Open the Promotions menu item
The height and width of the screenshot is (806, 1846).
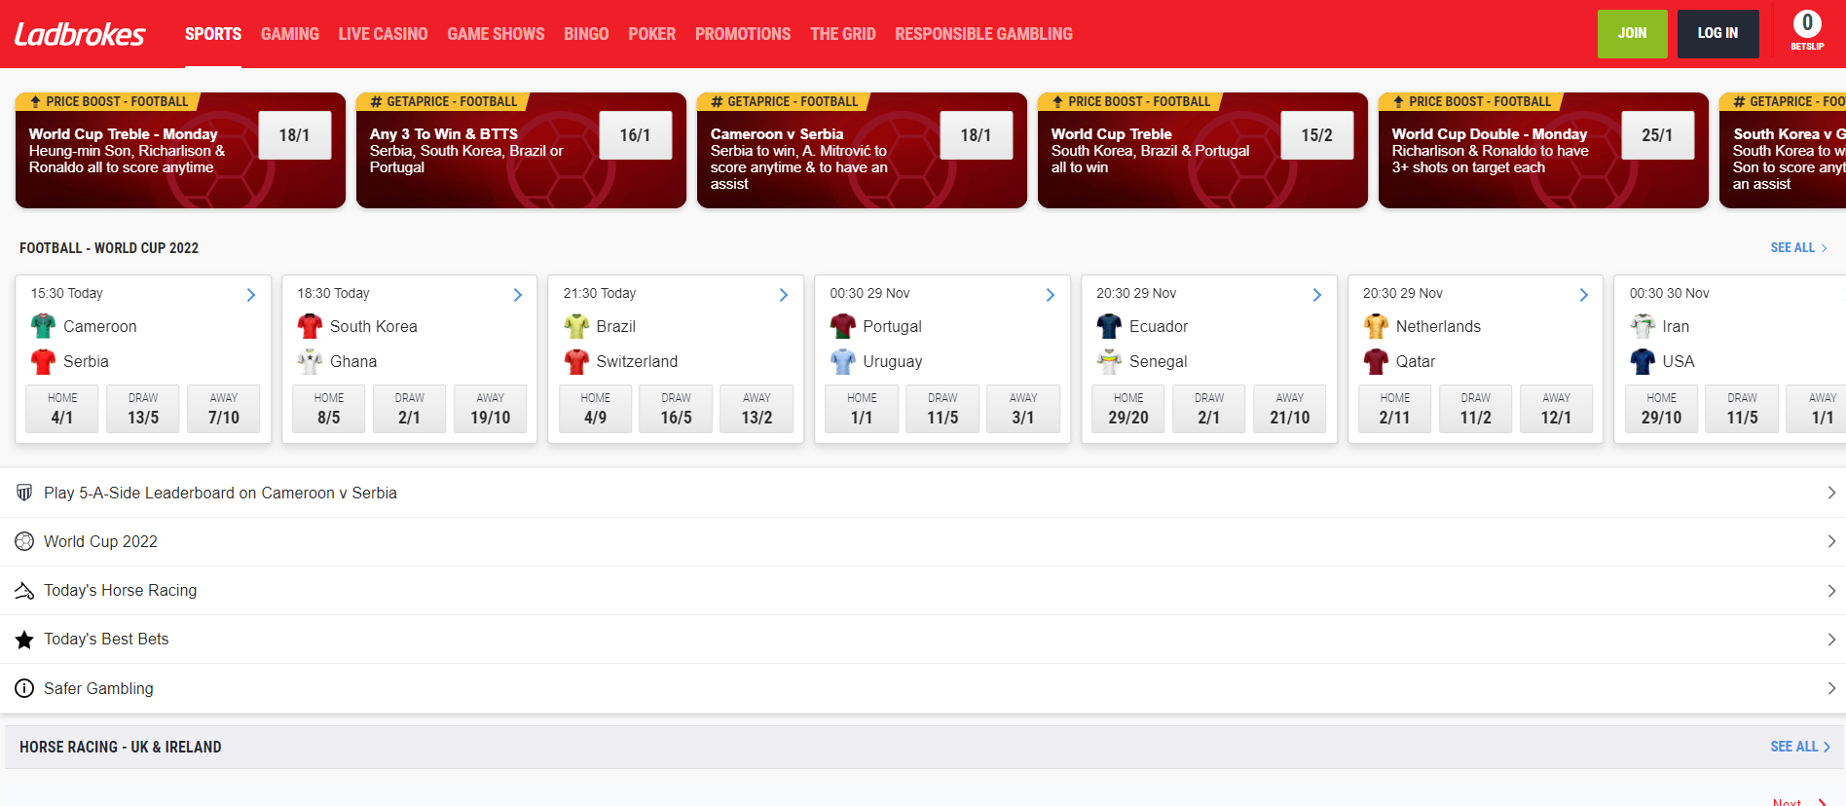click(742, 34)
